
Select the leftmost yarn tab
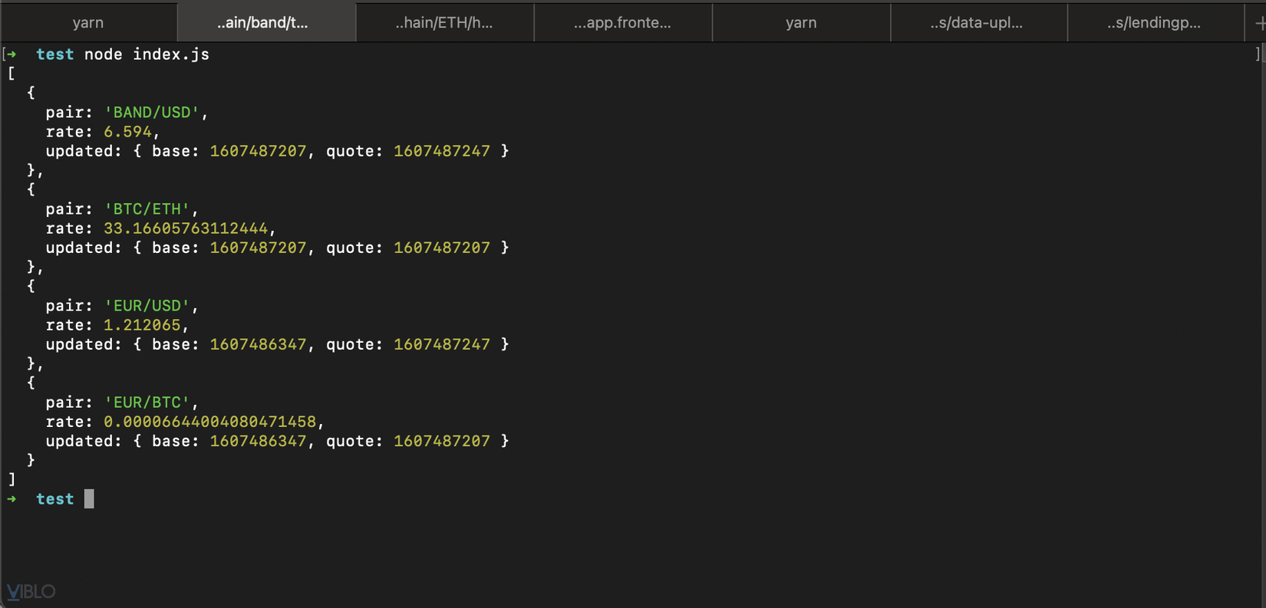(88, 23)
